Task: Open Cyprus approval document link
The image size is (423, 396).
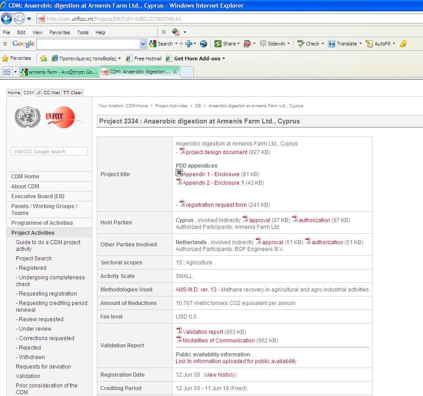Action: click(259, 220)
